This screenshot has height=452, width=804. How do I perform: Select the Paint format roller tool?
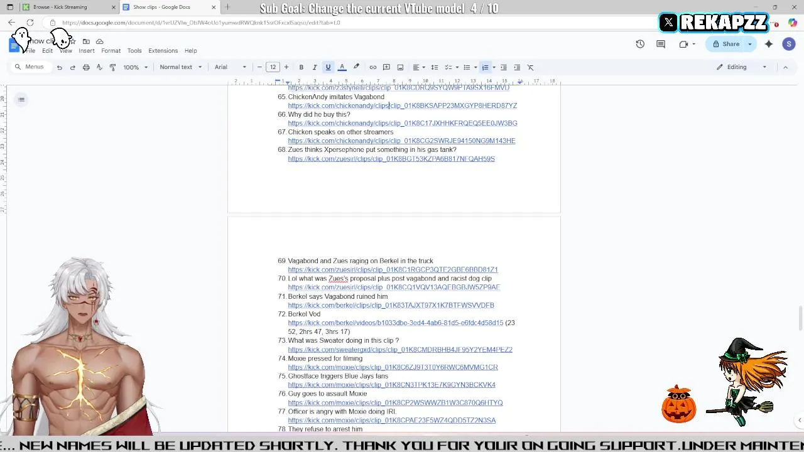click(112, 67)
